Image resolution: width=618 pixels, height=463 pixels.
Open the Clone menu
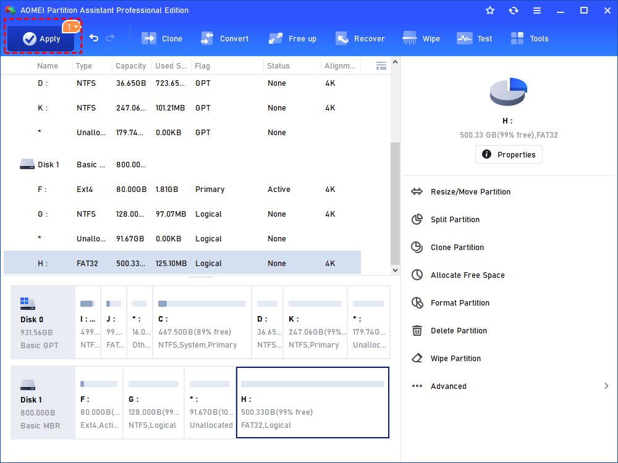pos(162,38)
